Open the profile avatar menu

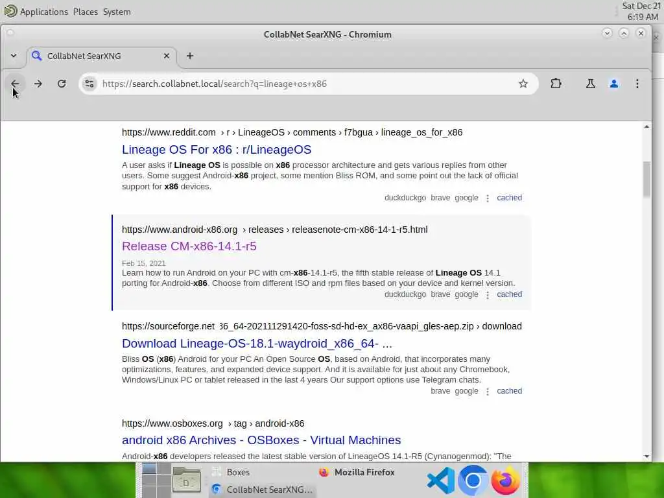(x=613, y=84)
